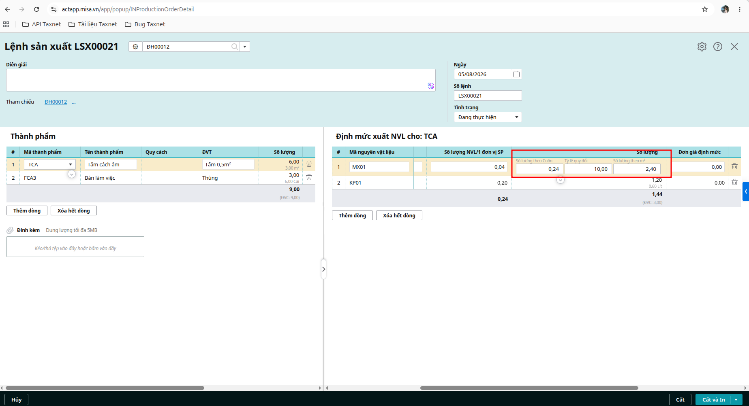Screen dimensions: 749x406
Task: Click Xóa hết dòng under material table
Action: click(x=399, y=215)
